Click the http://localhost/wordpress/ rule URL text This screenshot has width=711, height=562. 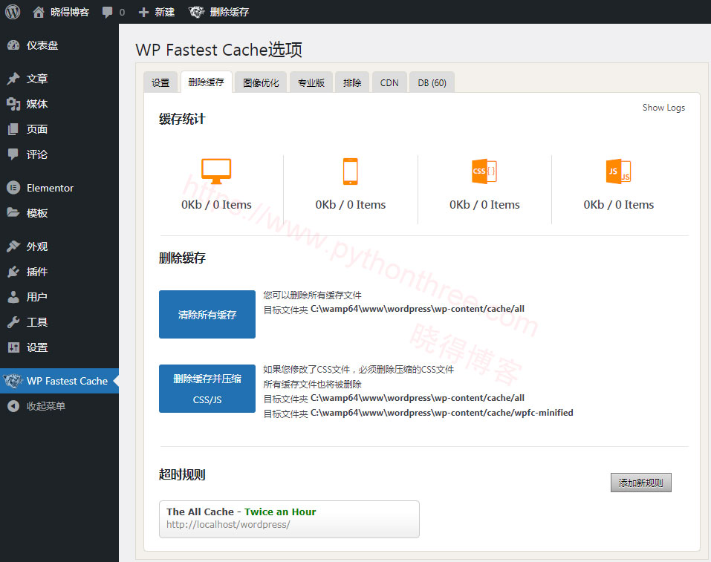[228, 524]
